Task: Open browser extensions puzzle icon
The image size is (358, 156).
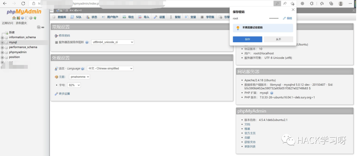Action: (312, 3)
